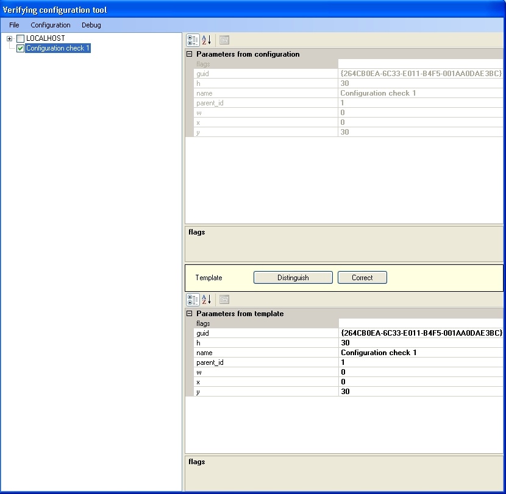
Task: Click Alphabetical sort icon in template grid
Action: [x=207, y=300]
